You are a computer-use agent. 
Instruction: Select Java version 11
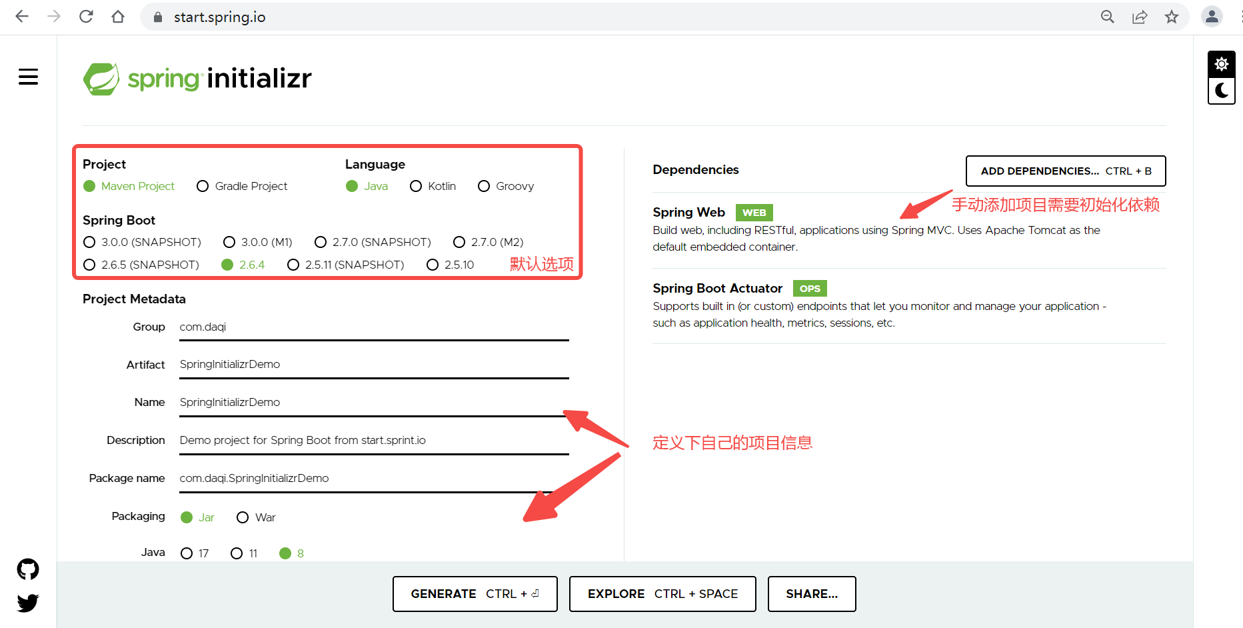tap(244, 553)
